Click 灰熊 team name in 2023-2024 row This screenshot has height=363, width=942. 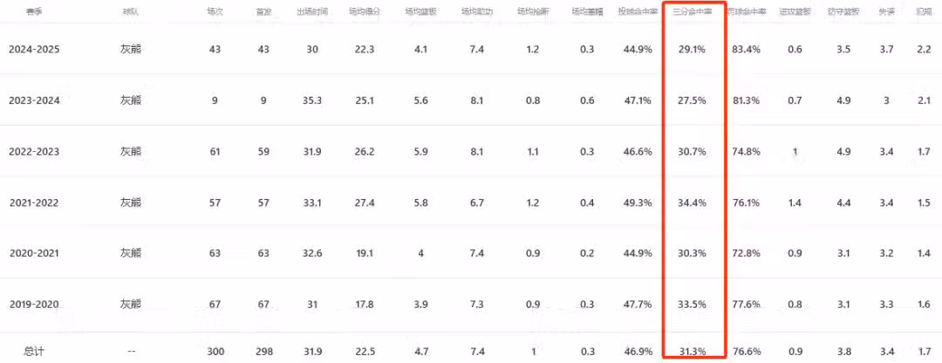coord(130,100)
